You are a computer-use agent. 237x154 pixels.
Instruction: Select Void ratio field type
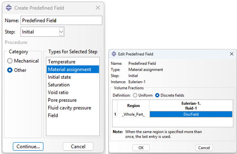point(58,93)
